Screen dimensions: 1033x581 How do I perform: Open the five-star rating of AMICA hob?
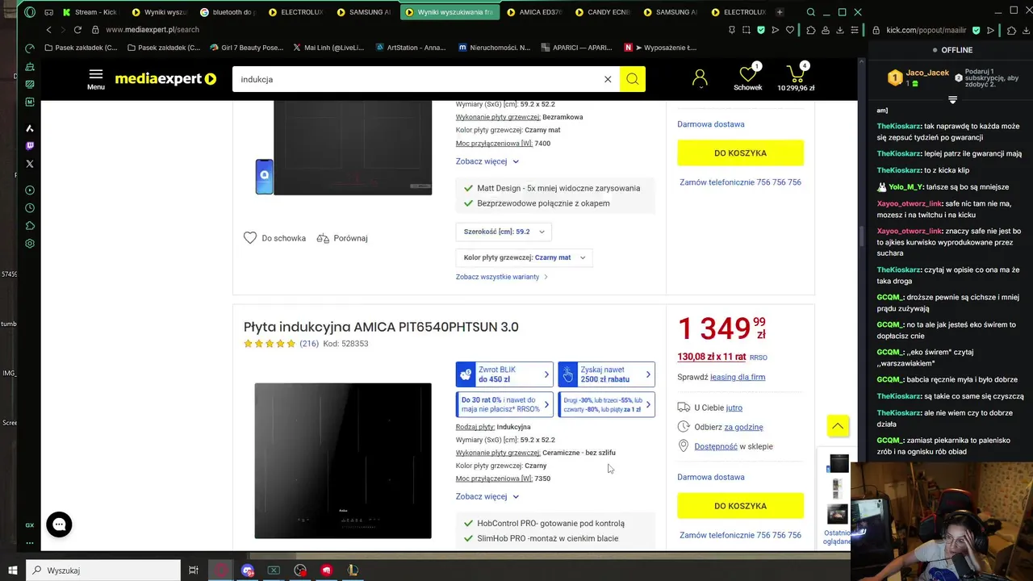270,344
